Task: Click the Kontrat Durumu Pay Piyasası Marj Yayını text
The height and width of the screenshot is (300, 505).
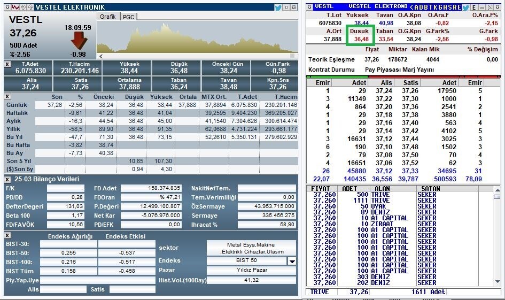Action: 399,70
